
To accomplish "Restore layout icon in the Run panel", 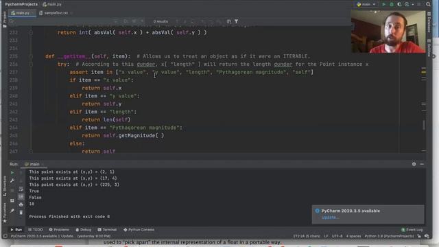I will [x=12, y=201].
